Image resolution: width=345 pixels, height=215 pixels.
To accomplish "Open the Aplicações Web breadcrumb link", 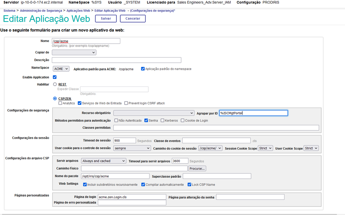I will [x=79, y=11].
